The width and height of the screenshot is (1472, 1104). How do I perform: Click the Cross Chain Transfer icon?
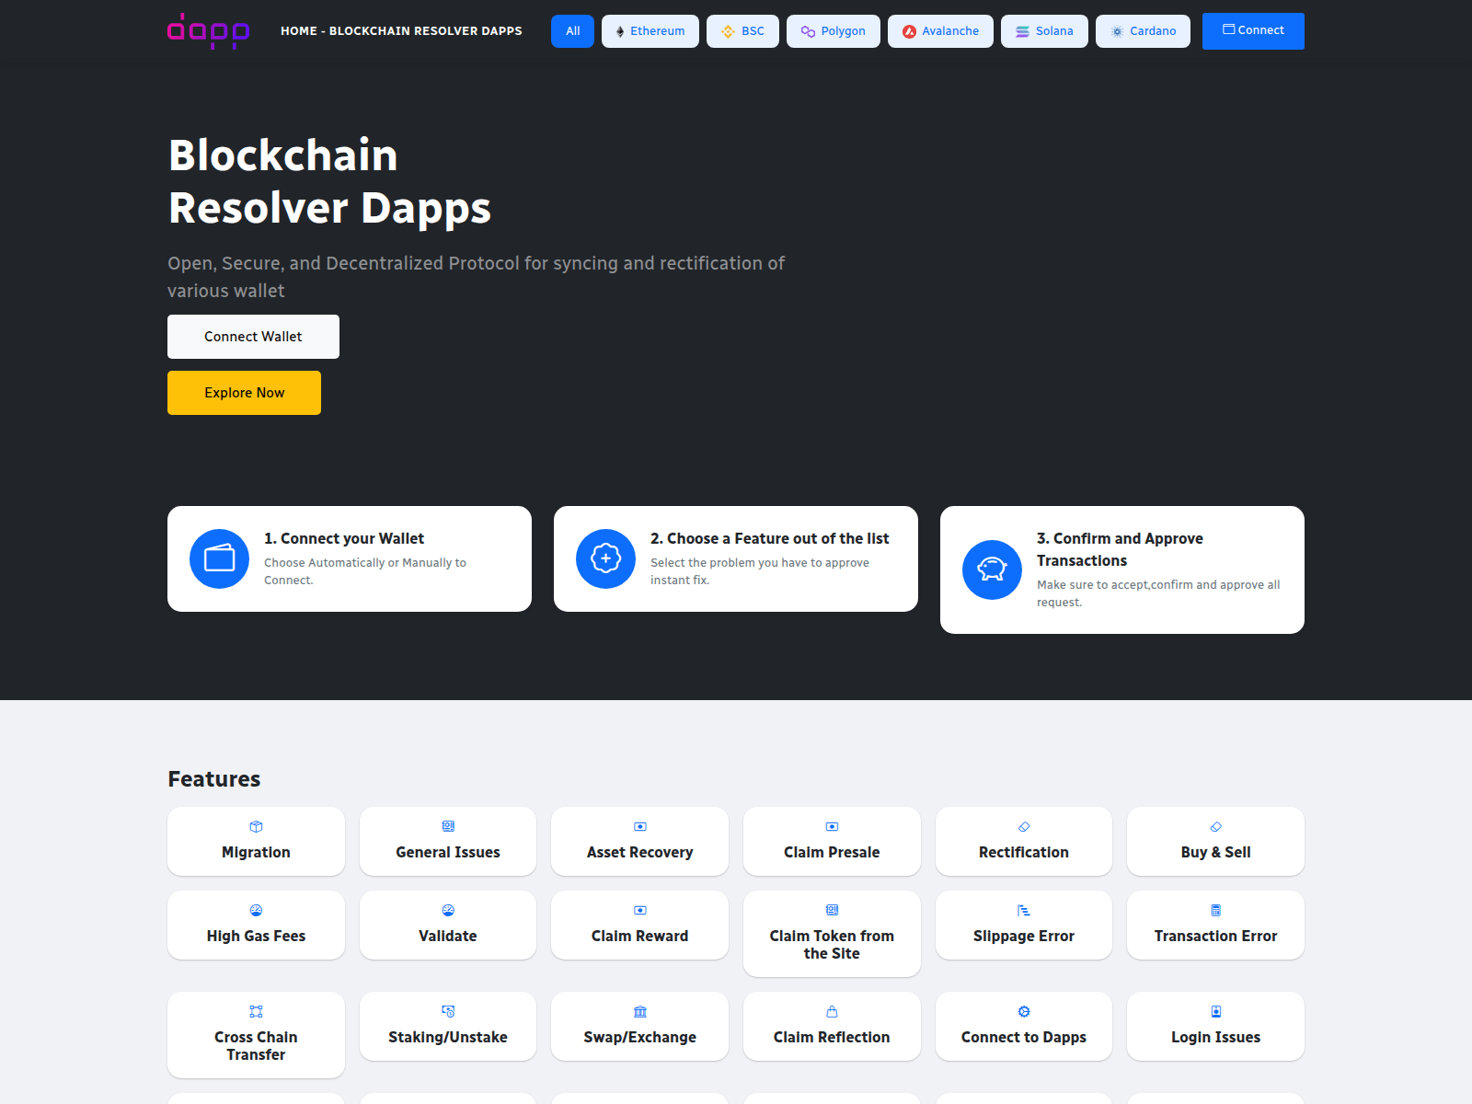pos(256,1011)
